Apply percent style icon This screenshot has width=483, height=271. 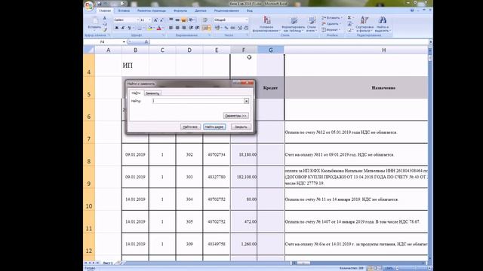[226, 28]
